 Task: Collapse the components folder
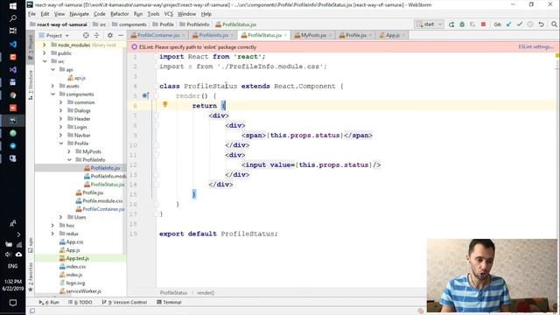[x=52, y=94]
